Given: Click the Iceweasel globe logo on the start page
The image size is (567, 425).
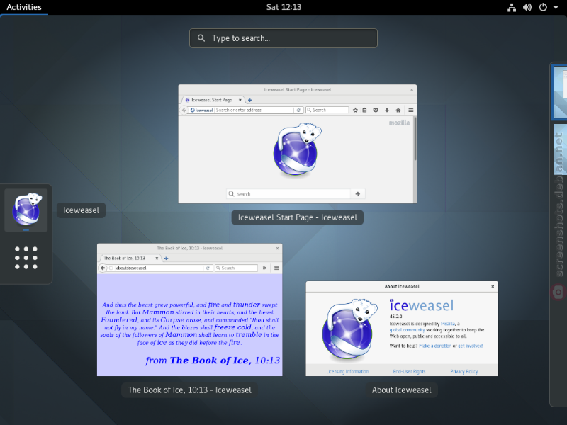Looking at the screenshot, I should (297, 149).
